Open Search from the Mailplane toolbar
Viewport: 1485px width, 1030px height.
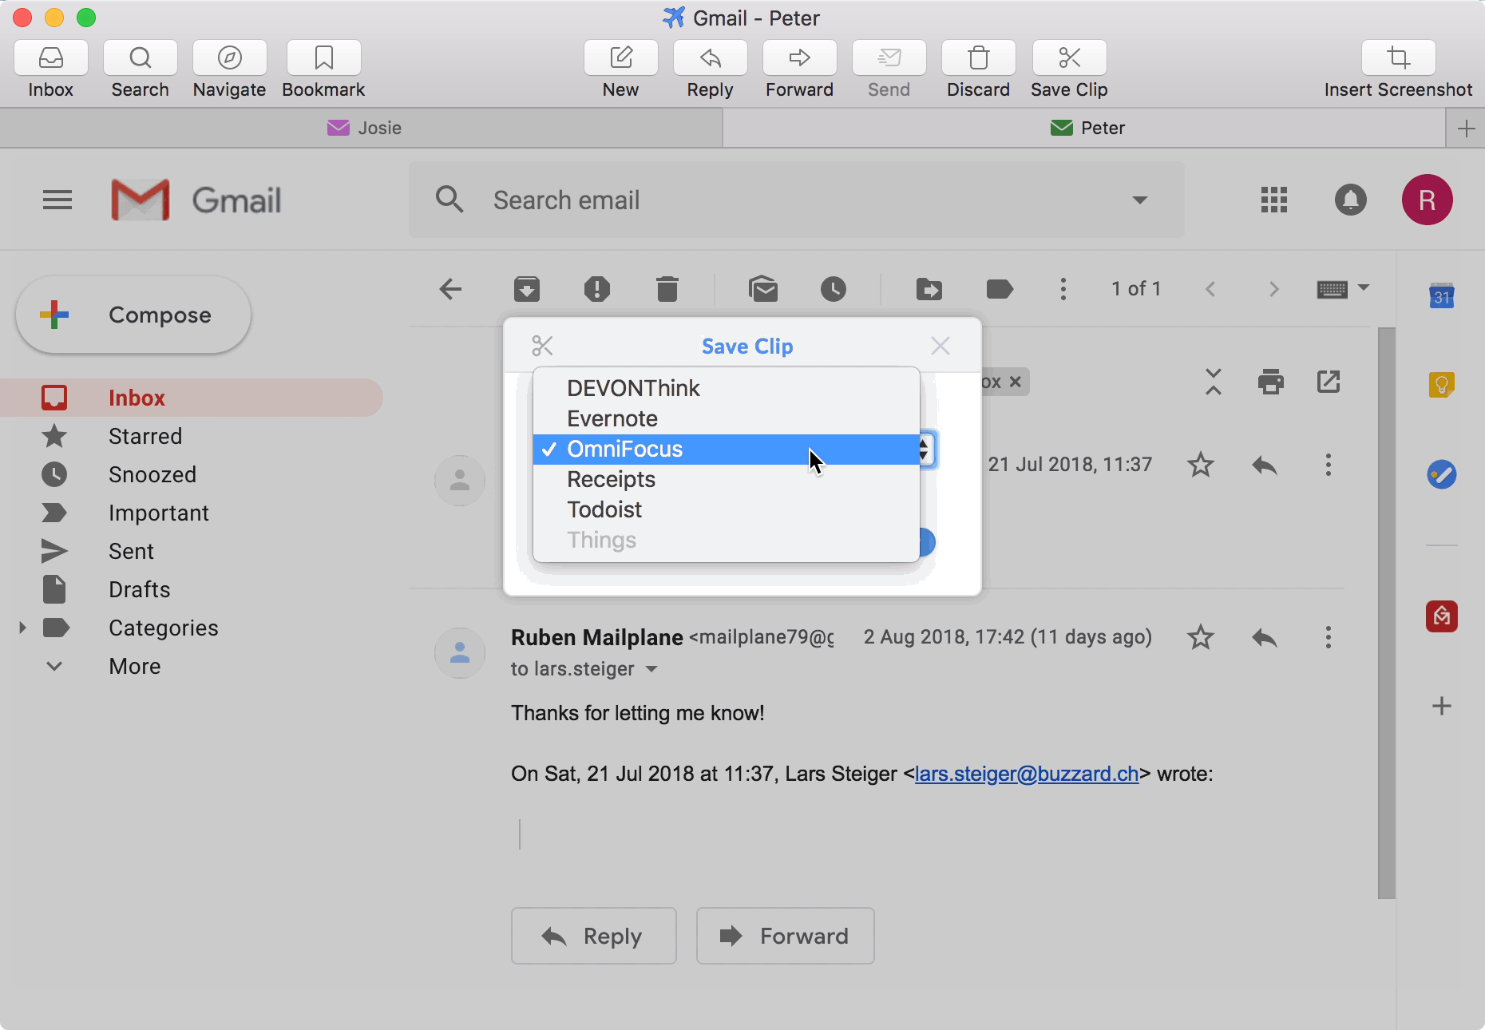point(141,58)
